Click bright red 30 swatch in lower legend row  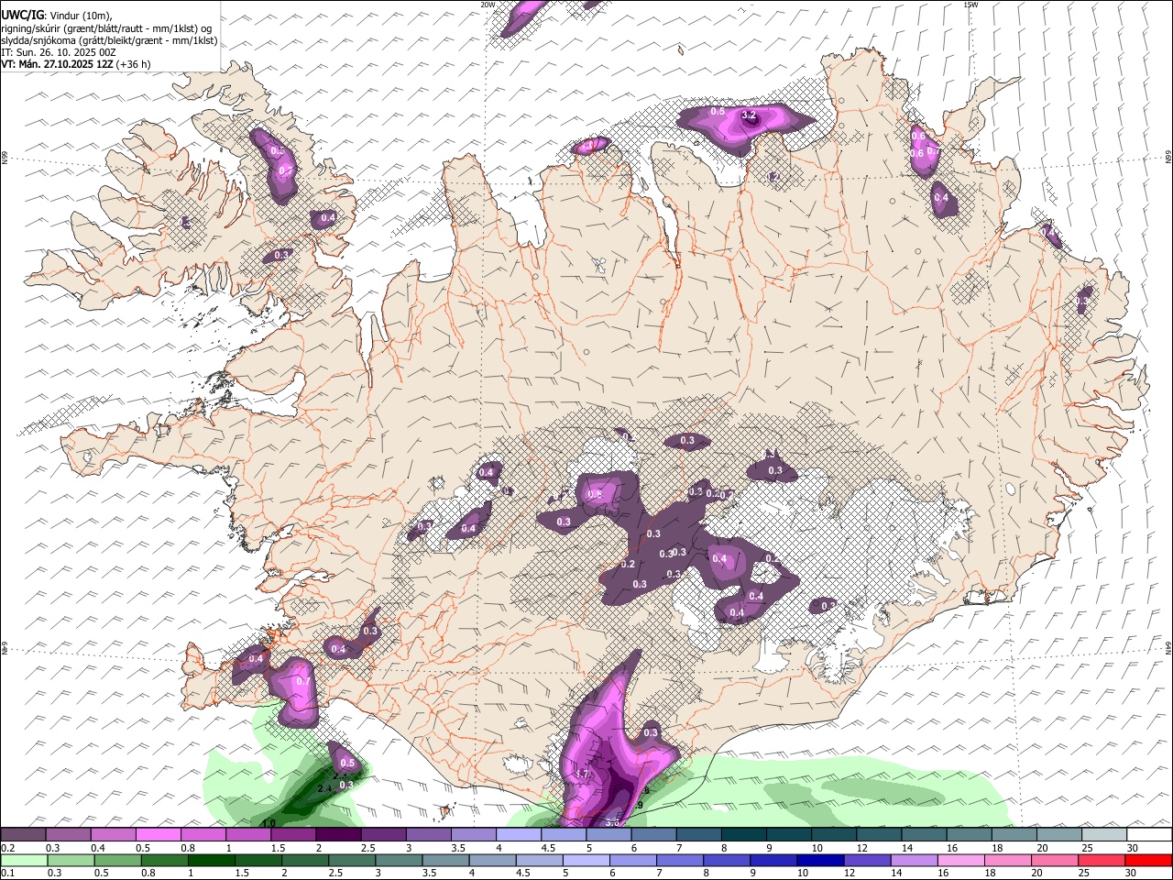coord(1149,860)
